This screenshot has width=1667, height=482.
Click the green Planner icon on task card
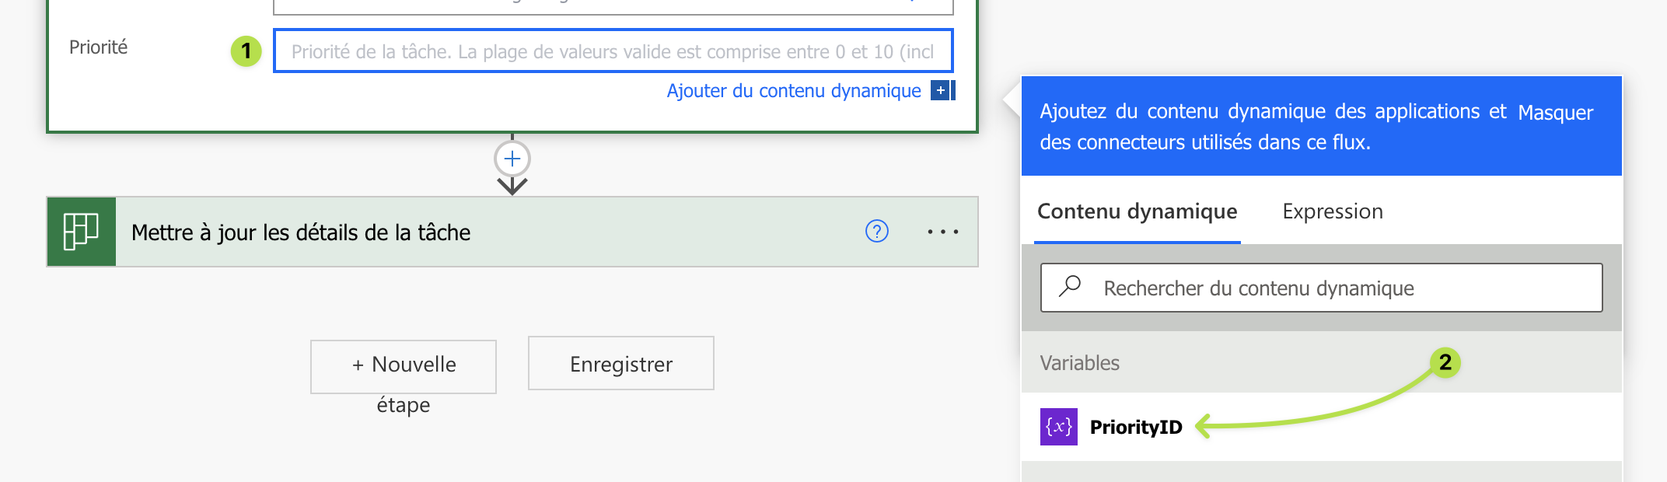click(82, 232)
